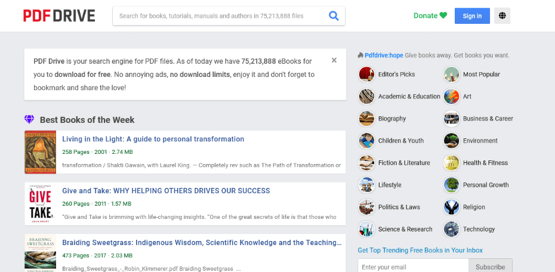Open the Science & Research category label

(405, 229)
